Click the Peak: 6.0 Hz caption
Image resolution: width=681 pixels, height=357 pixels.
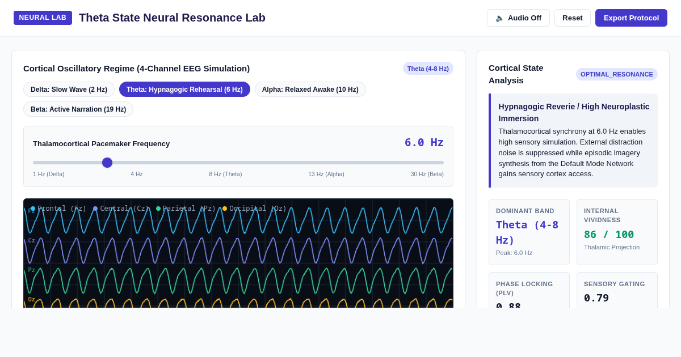[x=514, y=253]
